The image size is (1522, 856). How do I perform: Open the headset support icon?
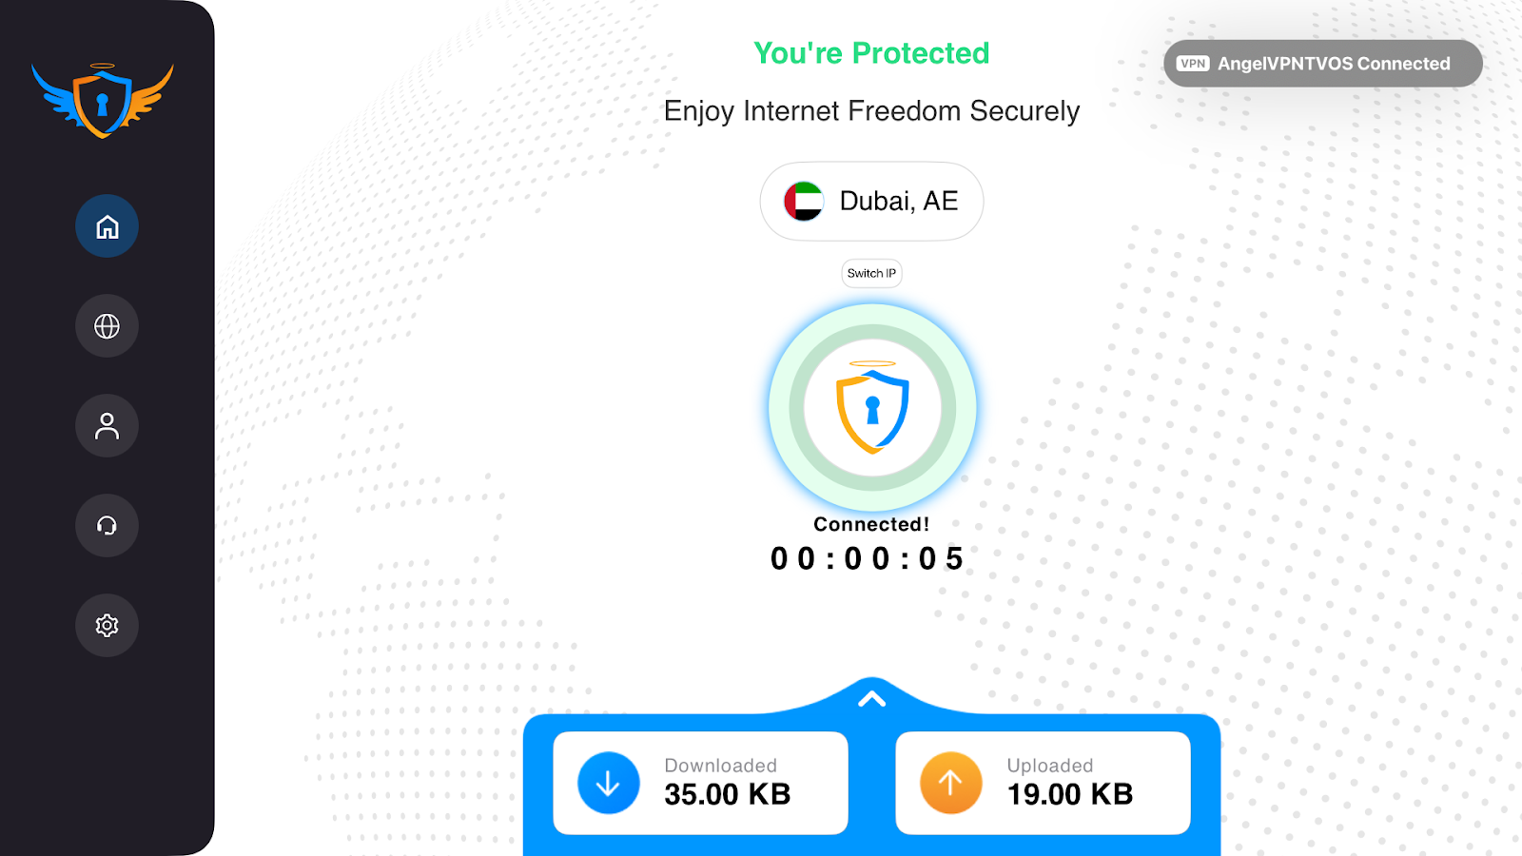pos(107,526)
